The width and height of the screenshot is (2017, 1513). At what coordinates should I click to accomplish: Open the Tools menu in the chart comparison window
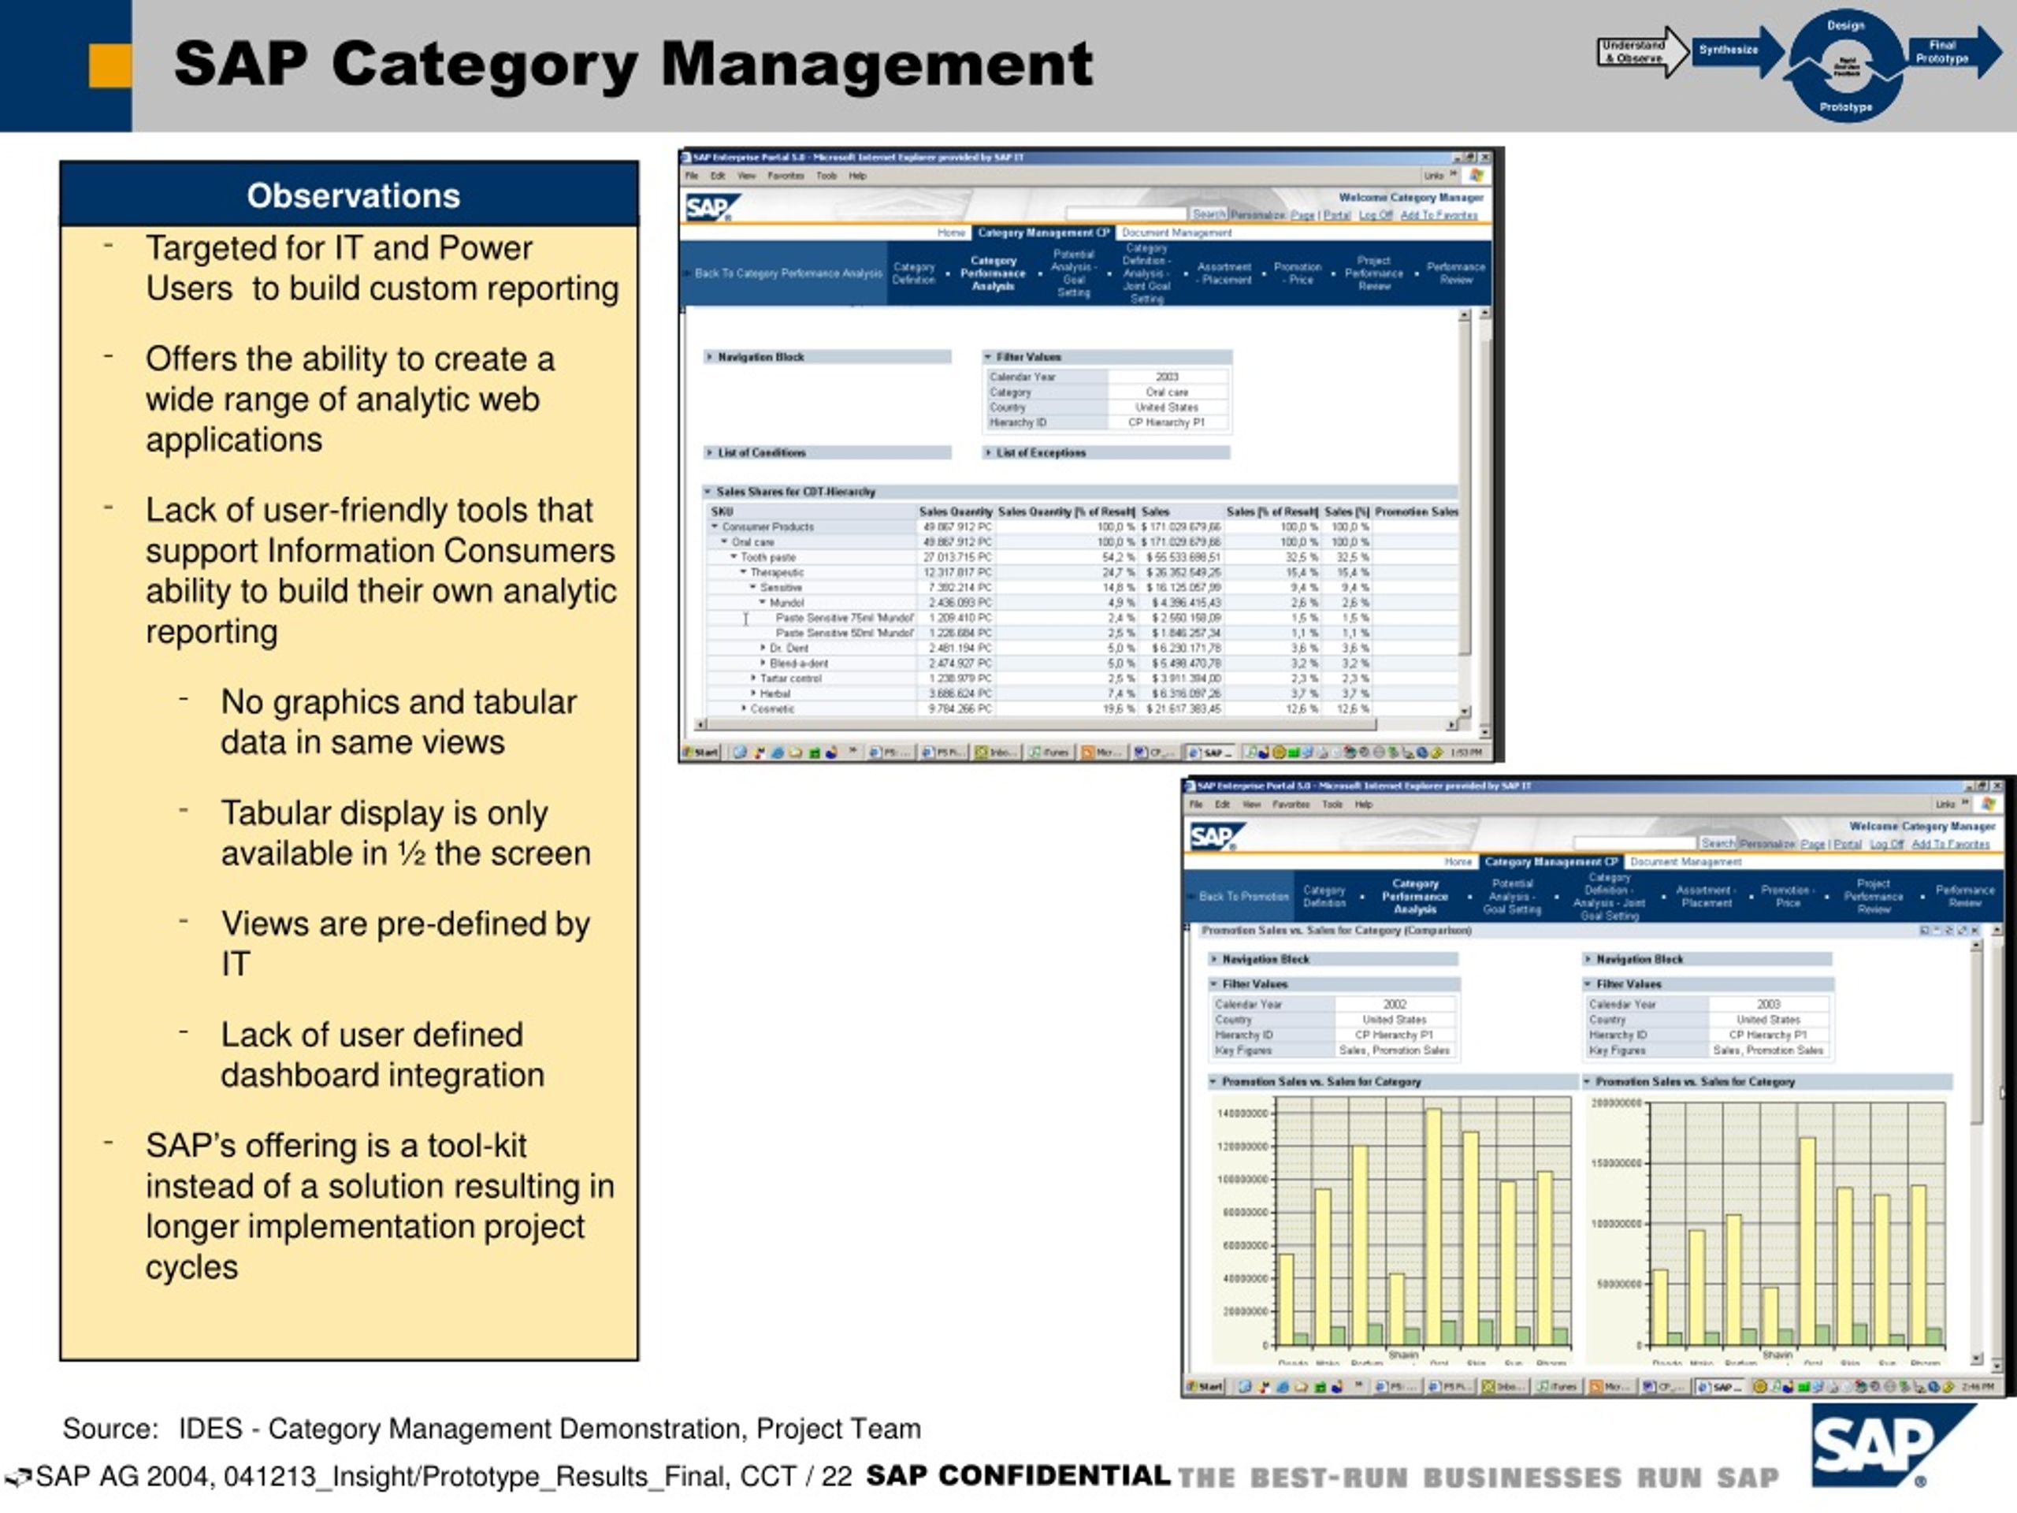click(x=1332, y=805)
